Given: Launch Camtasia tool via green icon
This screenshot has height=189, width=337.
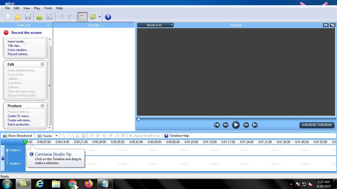Looking at the screenshot, I should point(93,17).
